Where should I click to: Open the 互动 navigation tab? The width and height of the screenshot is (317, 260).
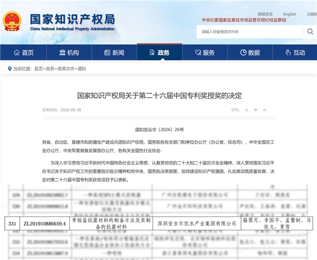click(295, 53)
